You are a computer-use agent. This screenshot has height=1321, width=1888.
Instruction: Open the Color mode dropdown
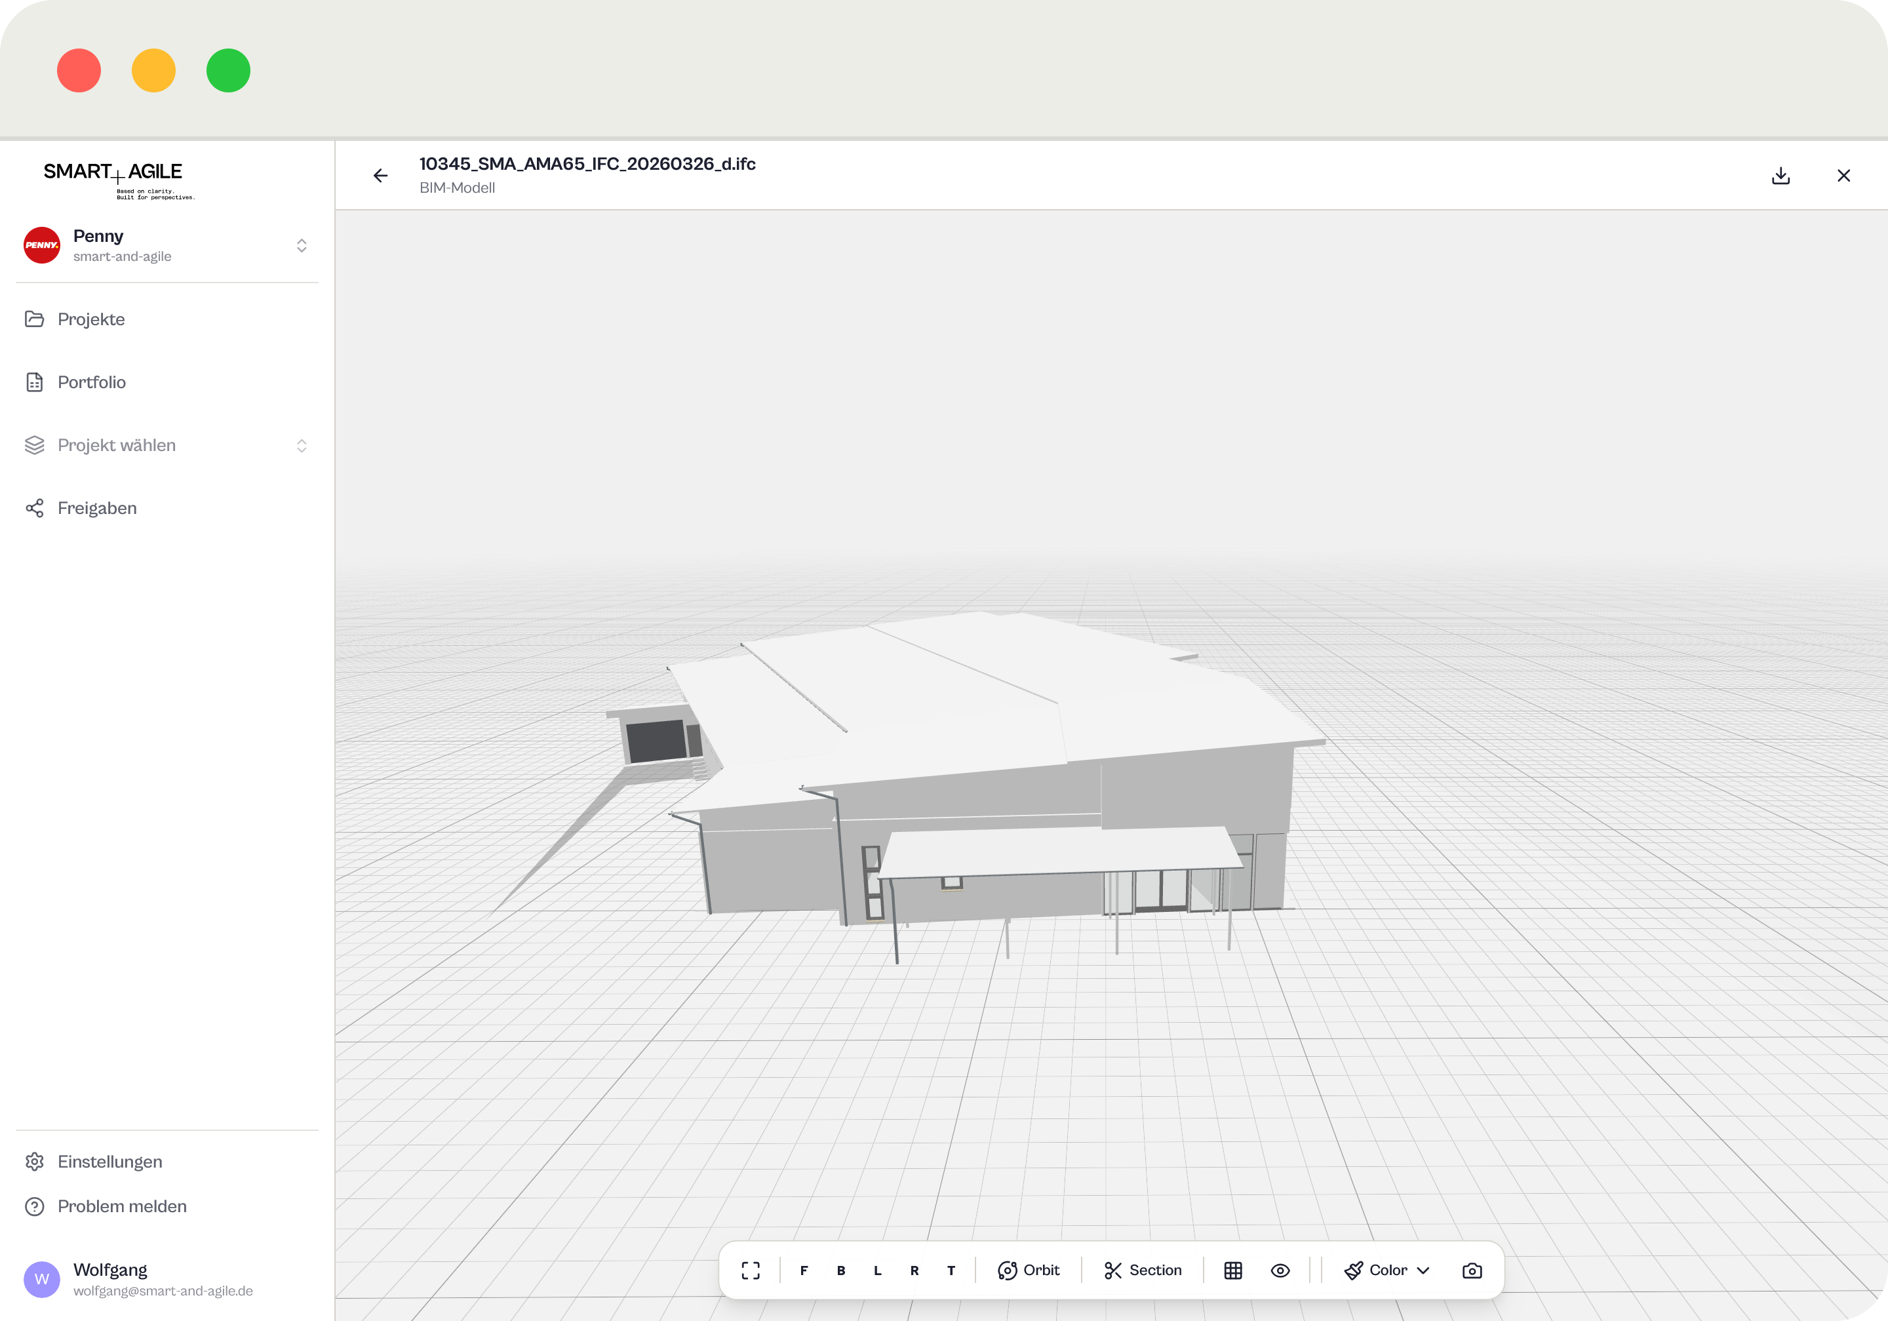coord(1387,1271)
